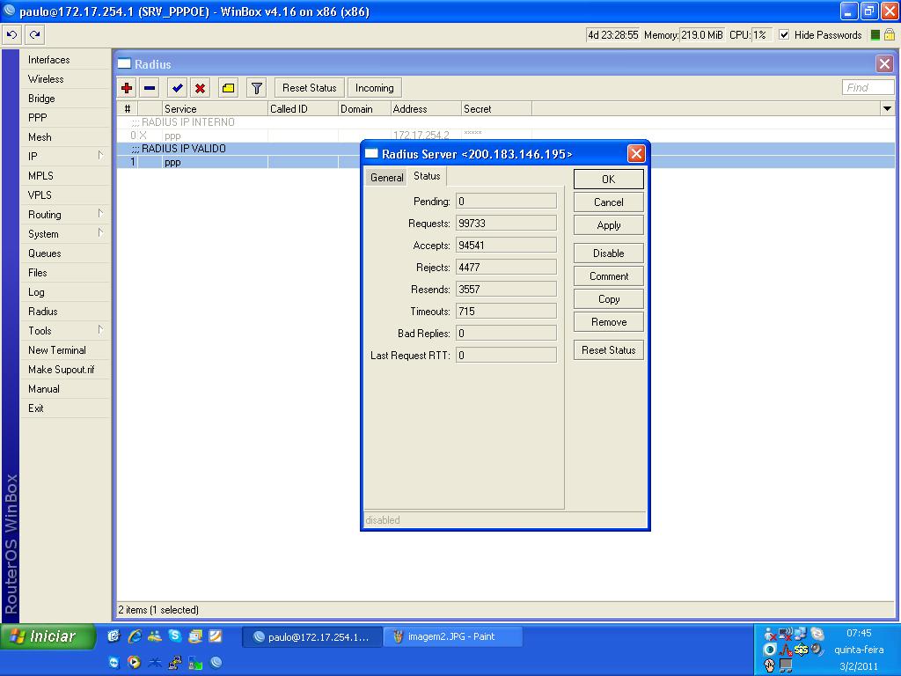901x676 pixels.
Task: Click Reset Status in the Radius Server dialog
Action: [x=609, y=350]
